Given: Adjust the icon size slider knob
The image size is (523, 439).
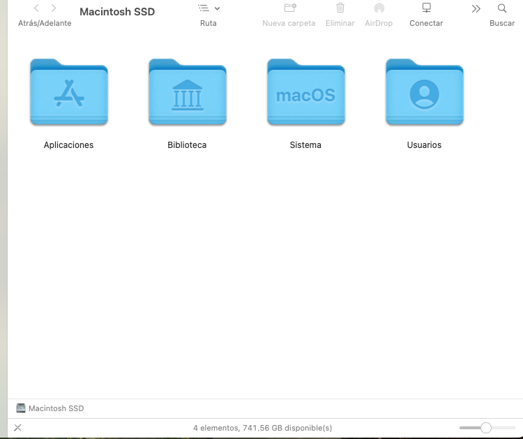Looking at the screenshot, I should [x=486, y=428].
